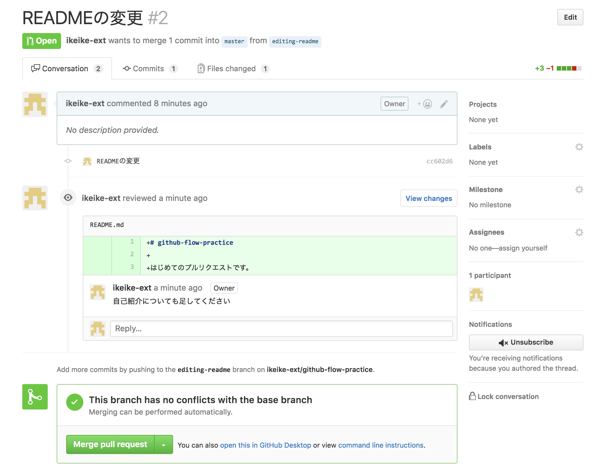The image size is (600, 468).
Task: Switch to the Conversation tab
Action: point(67,69)
